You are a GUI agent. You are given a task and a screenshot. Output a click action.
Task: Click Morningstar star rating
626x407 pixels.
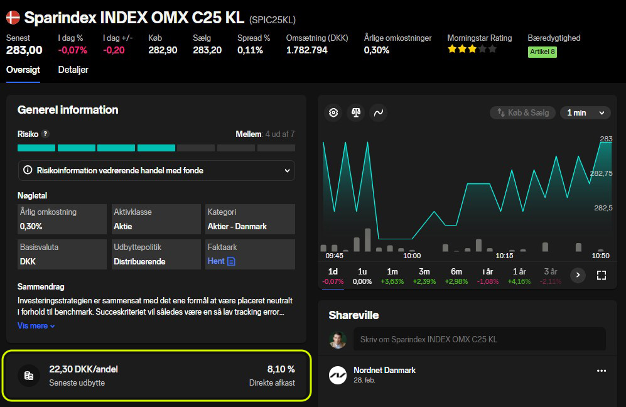pos(472,49)
